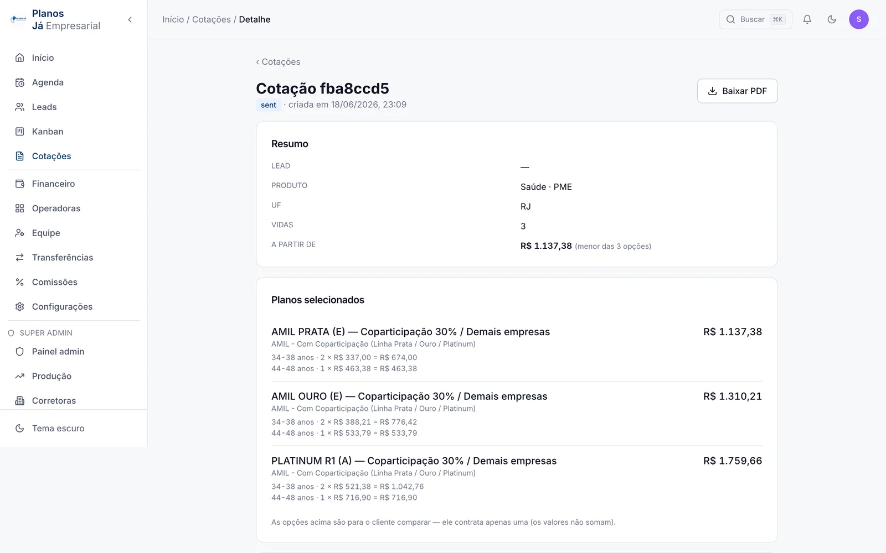Click the R$ 1.310,21 price
The height and width of the screenshot is (553, 886).
[733, 397]
